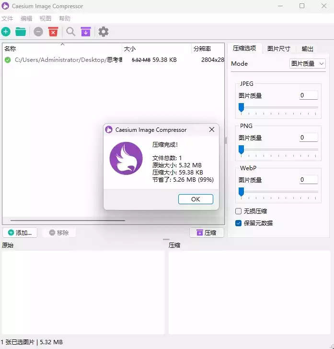
Task: Expand the Mode 图片质量 dropdown
Action: pos(308,64)
